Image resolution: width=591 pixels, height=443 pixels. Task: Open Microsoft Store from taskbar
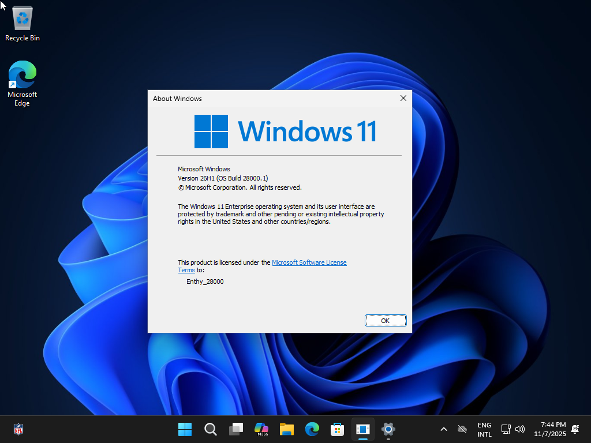(x=337, y=429)
